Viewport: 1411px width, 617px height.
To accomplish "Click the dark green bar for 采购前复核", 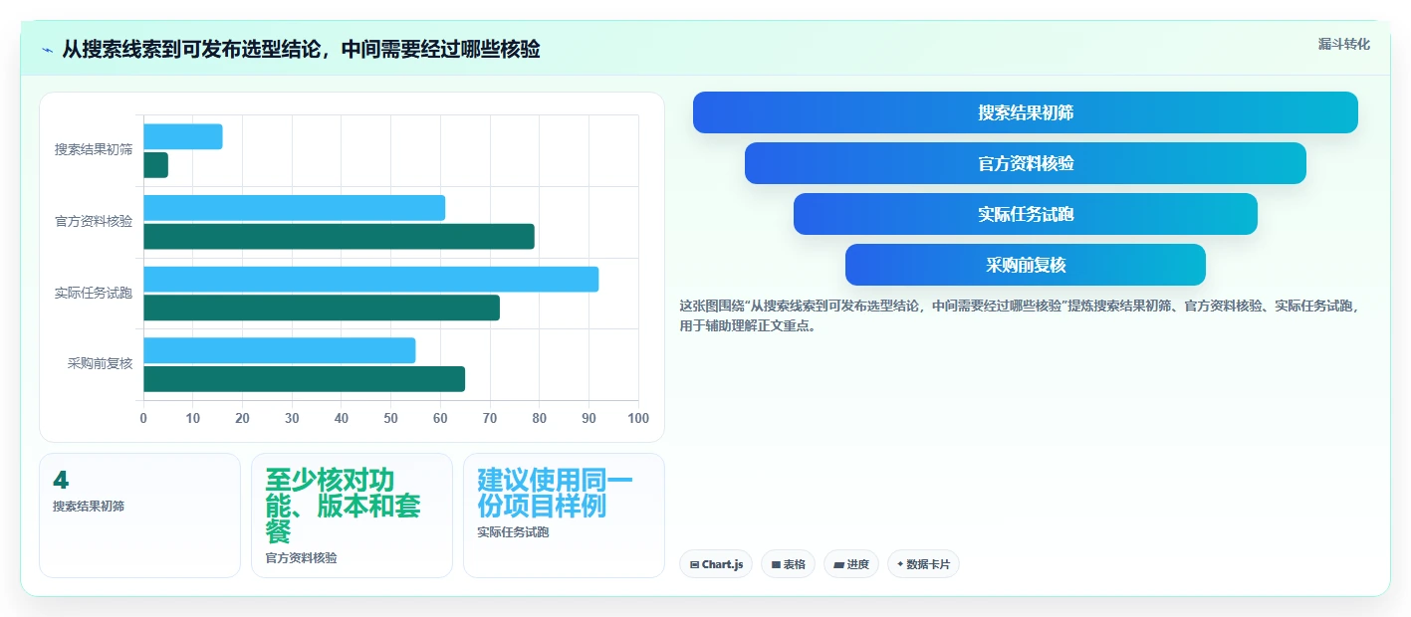I will click(x=305, y=379).
